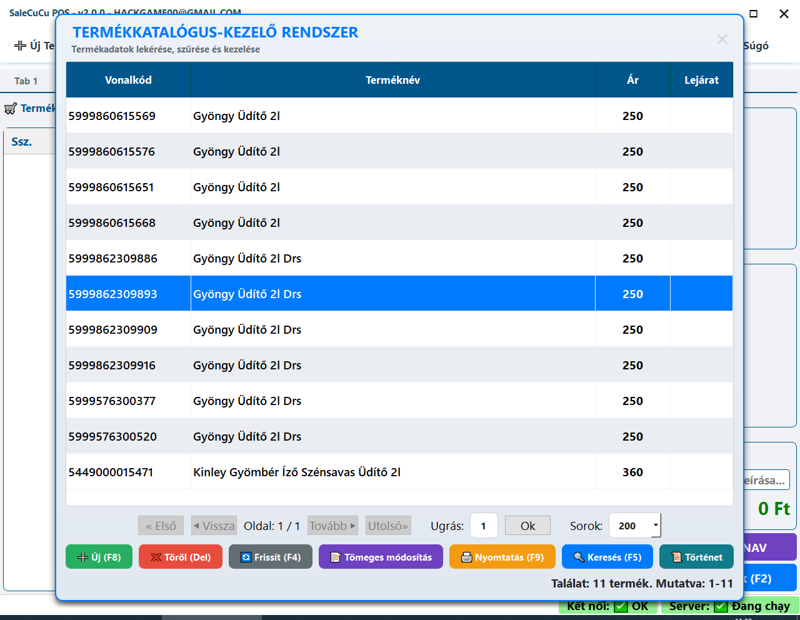Click the red Töröl (Del) button
800x620 pixels.
(181, 557)
